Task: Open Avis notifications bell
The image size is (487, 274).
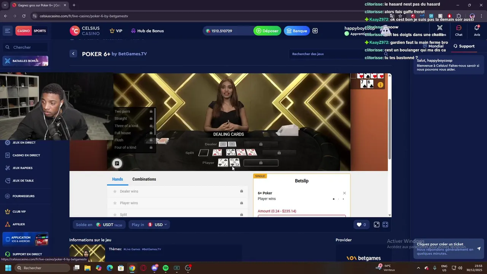Action: pyautogui.click(x=477, y=30)
